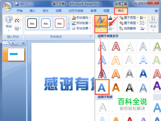
Task: Open the text effects glowing A icon
Action: tap(110, 28)
